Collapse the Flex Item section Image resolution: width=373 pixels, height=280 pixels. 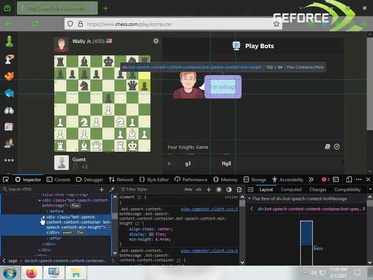250,199
